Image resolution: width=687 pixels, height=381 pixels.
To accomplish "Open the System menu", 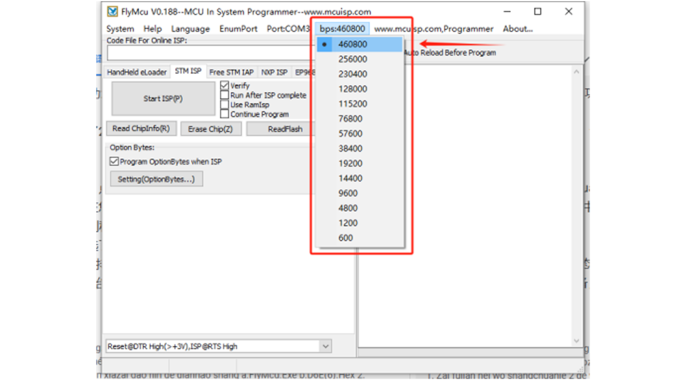I will click(x=120, y=29).
